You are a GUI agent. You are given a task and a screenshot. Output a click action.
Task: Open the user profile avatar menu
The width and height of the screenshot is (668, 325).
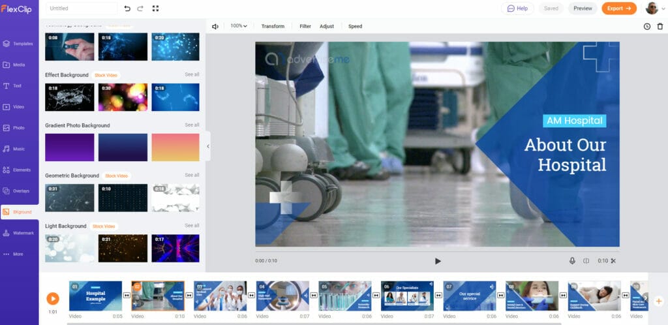point(655,8)
